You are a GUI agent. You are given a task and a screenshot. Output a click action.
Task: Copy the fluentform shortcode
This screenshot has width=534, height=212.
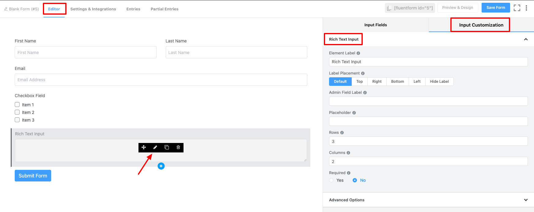pos(410,8)
